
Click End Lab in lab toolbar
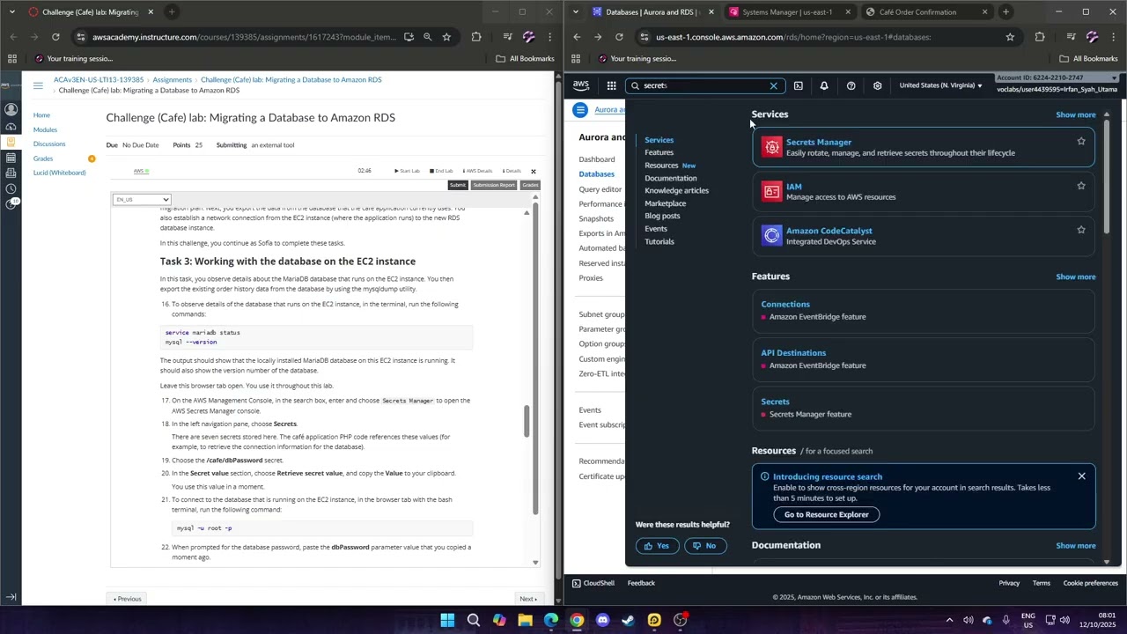(441, 171)
